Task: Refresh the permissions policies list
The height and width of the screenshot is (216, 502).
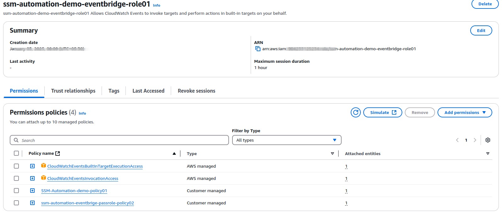Action: click(x=355, y=112)
